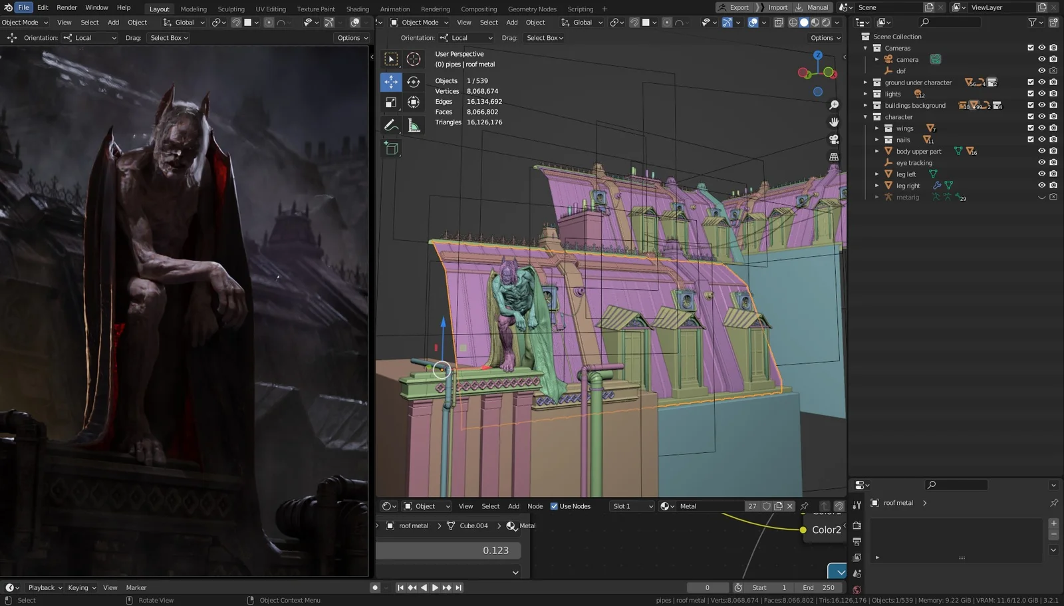This screenshot has height=606, width=1064.
Task: Select the Move tool in the viewport toolbar
Action: tap(391, 81)
